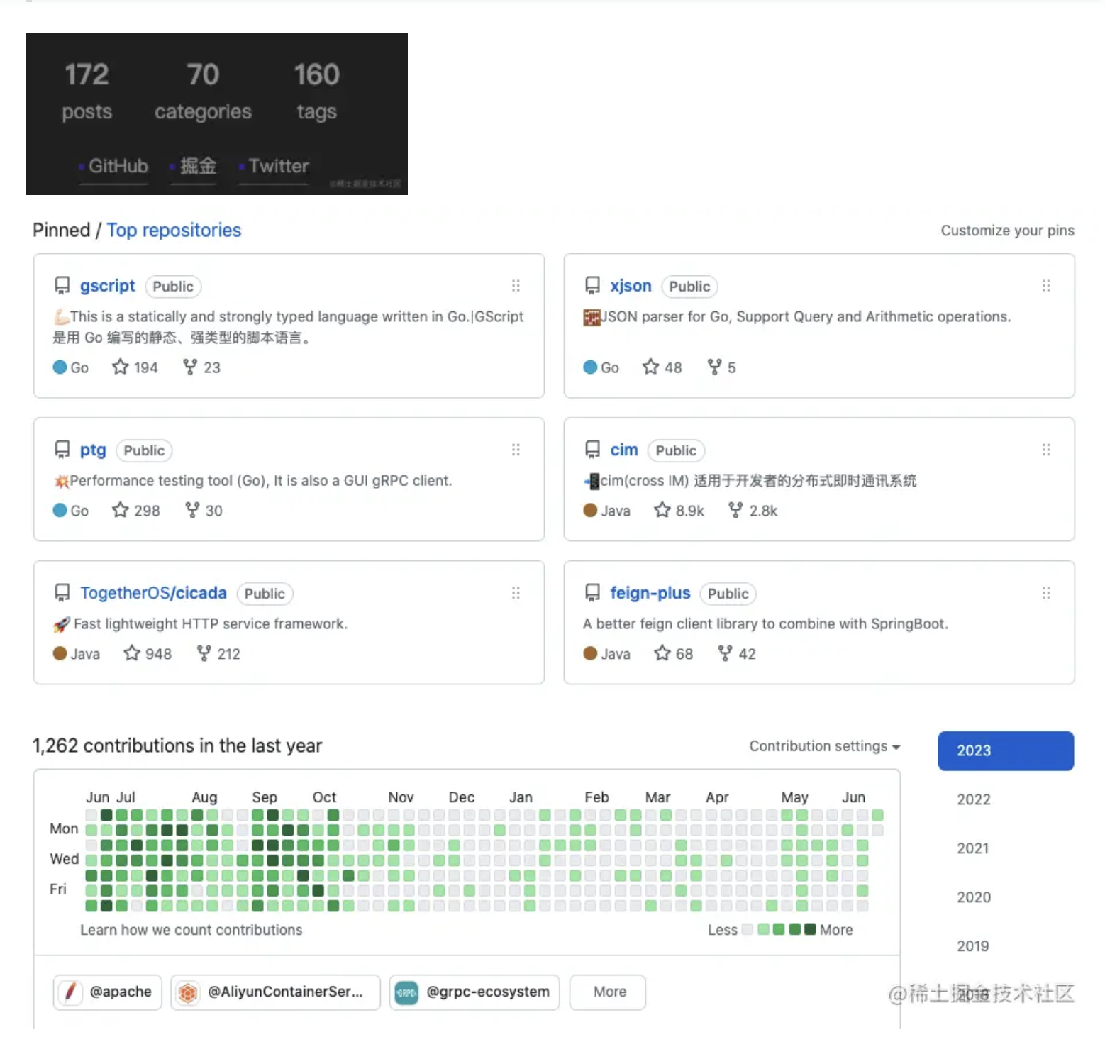Click the cim 2.8k fork icon
Viewport: 1105px width, 1037px height.
point(736,510)
